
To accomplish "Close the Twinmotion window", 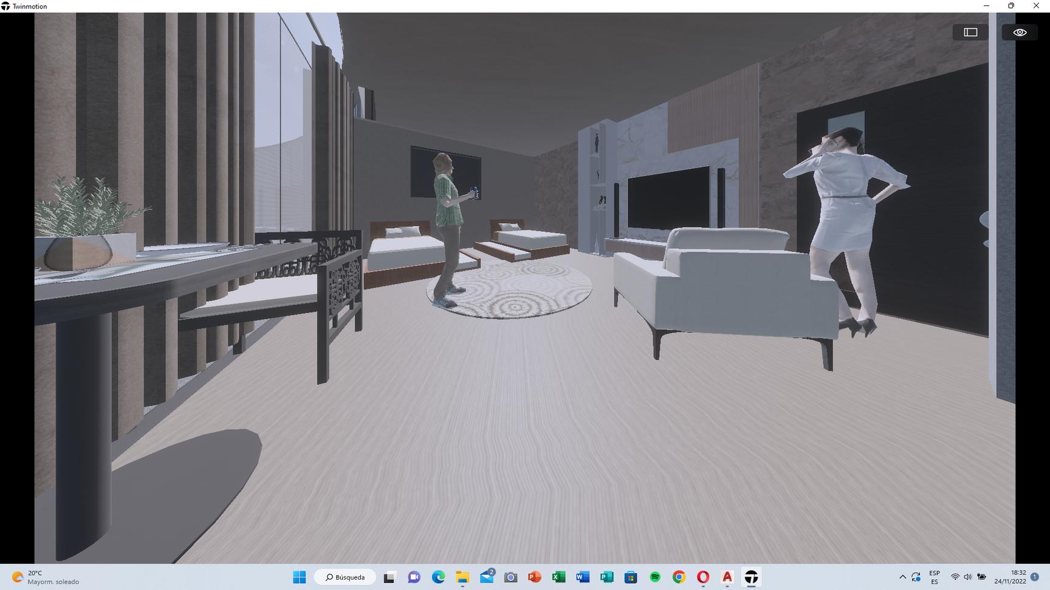I will pos(1036,6).
